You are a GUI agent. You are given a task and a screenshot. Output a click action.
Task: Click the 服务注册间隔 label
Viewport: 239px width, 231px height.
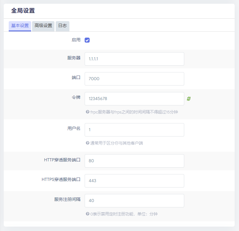coord(67,199)
